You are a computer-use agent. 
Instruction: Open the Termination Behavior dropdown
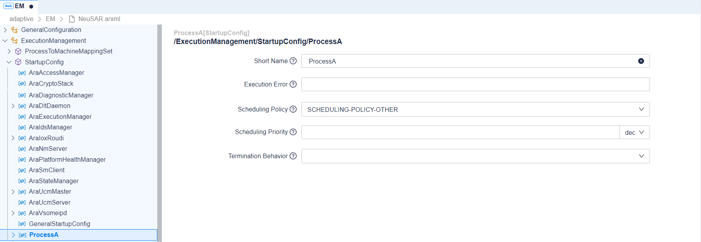pos(641,156)
